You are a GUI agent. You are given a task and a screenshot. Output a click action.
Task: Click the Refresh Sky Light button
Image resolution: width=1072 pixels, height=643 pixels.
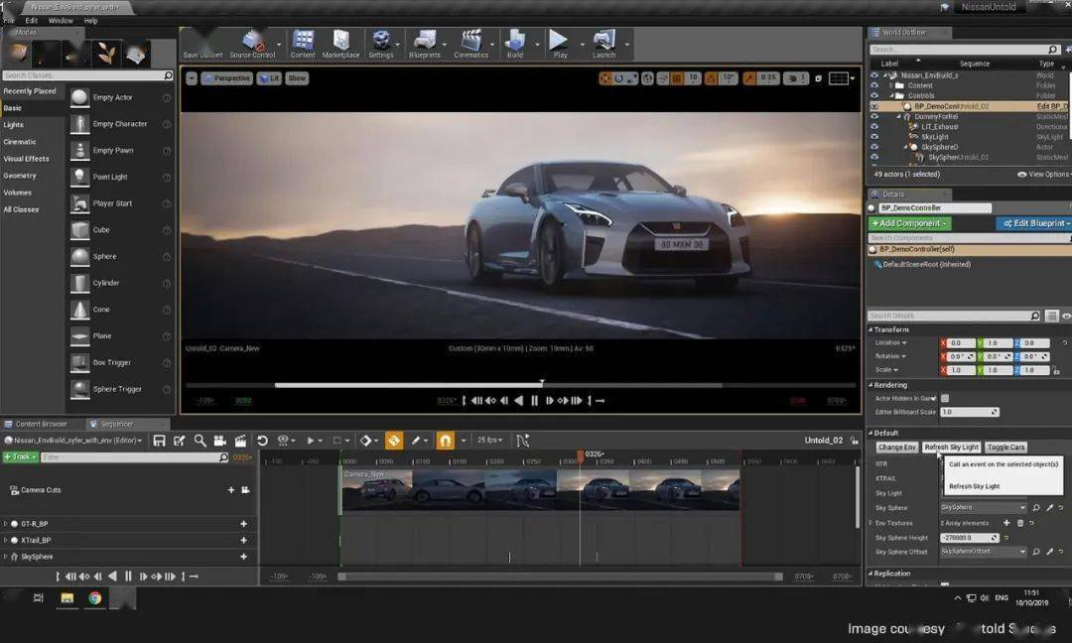(952, 448)
